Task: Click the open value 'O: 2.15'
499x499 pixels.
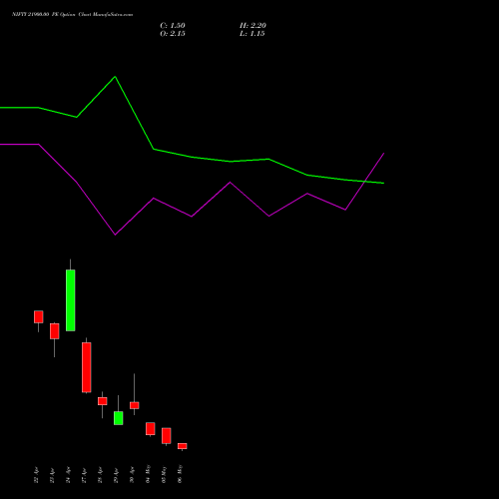Action: coord(173,34)
